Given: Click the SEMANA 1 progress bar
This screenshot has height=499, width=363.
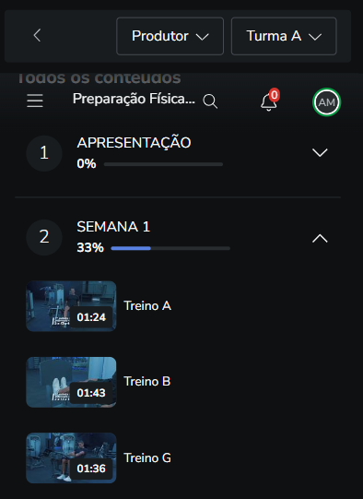Looking at the screenshot, I should point(170,248).
